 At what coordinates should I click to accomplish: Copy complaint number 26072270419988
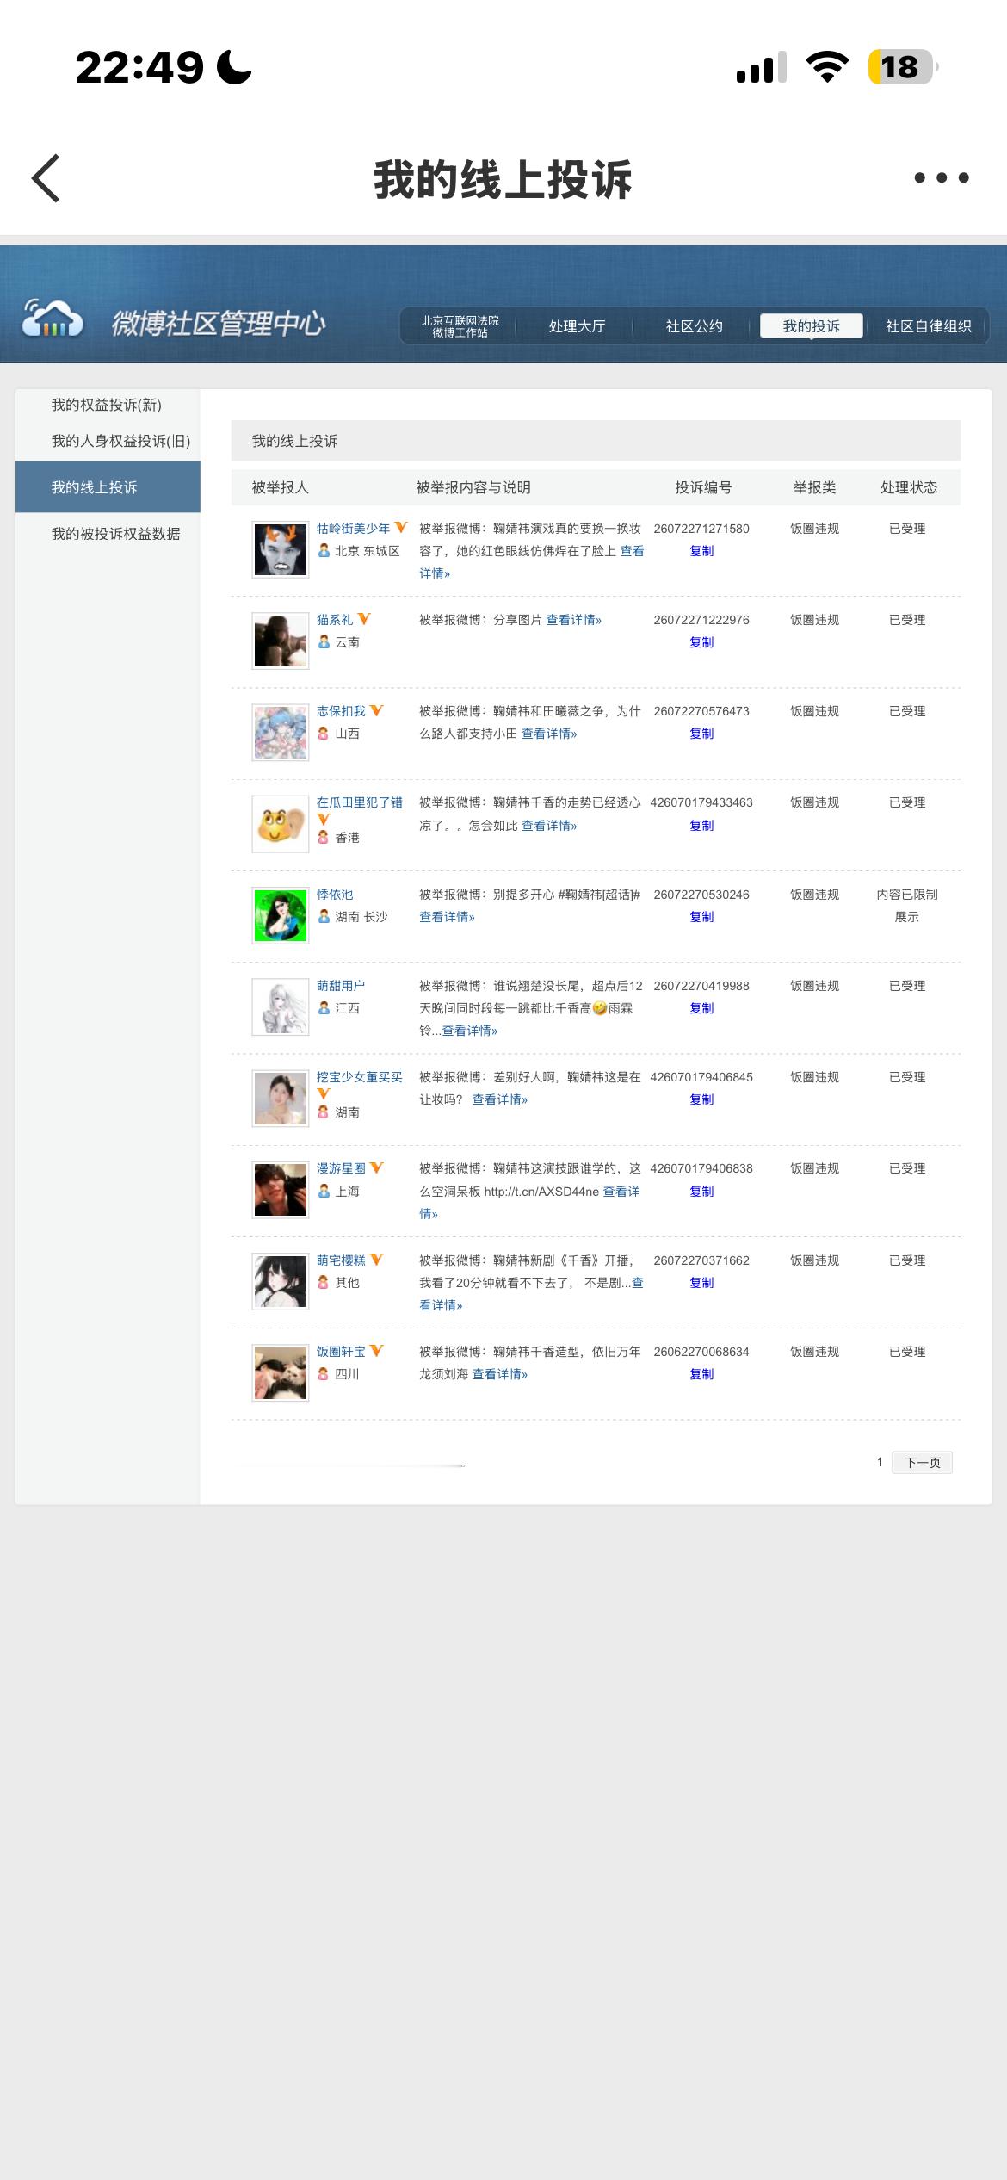[x=701, y=1008]
